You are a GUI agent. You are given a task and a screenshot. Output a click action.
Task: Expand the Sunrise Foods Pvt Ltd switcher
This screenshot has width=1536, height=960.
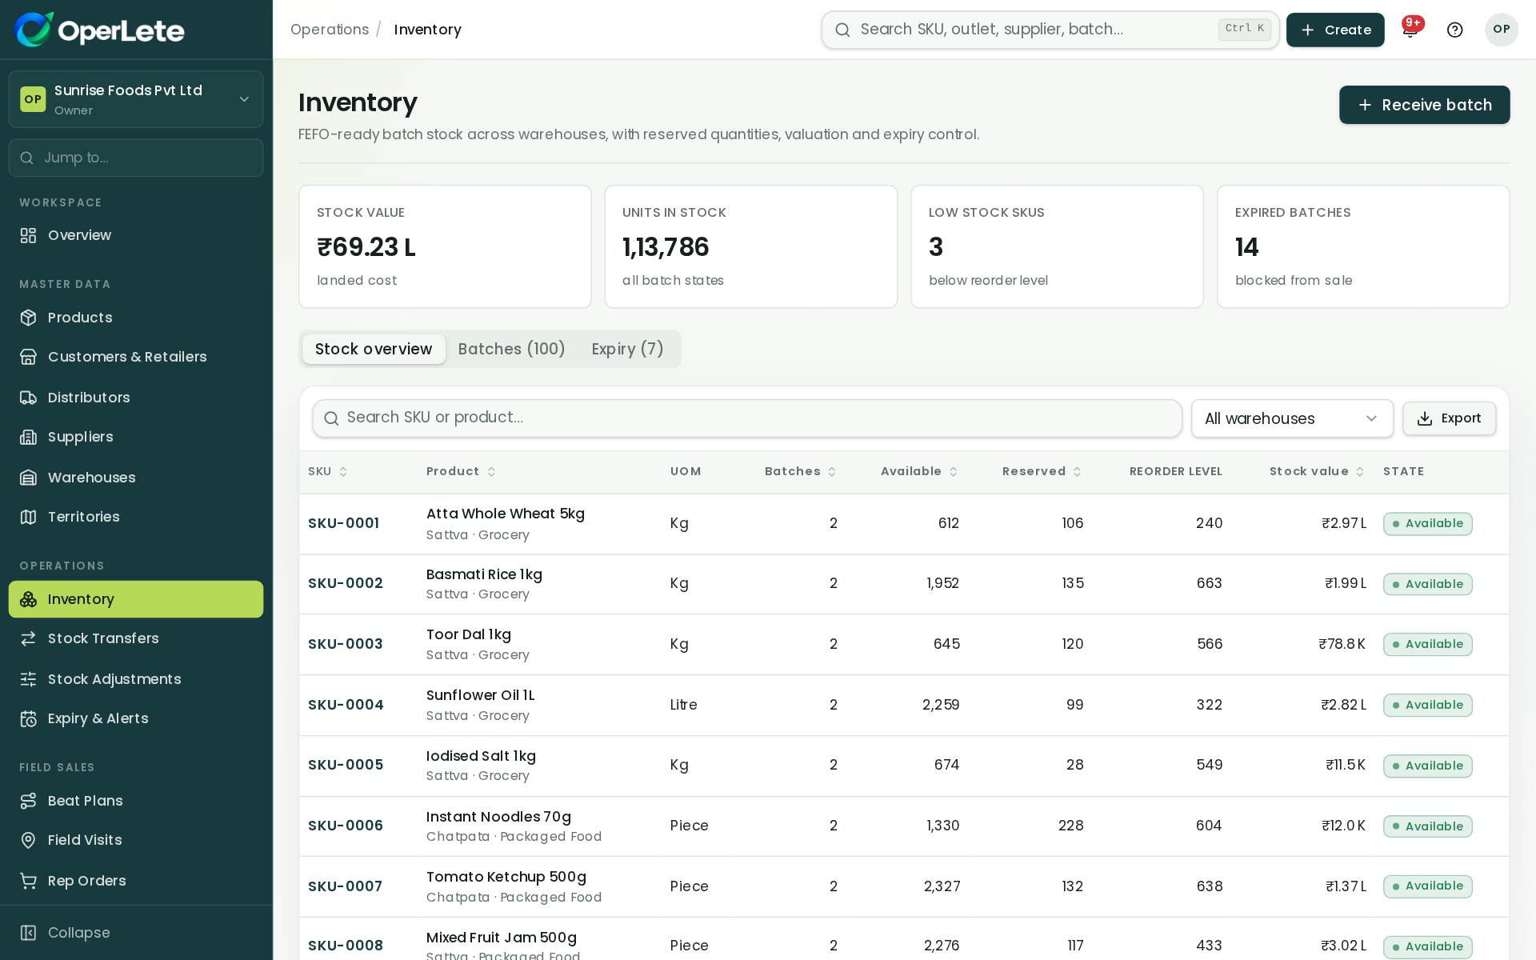[136, 99]
